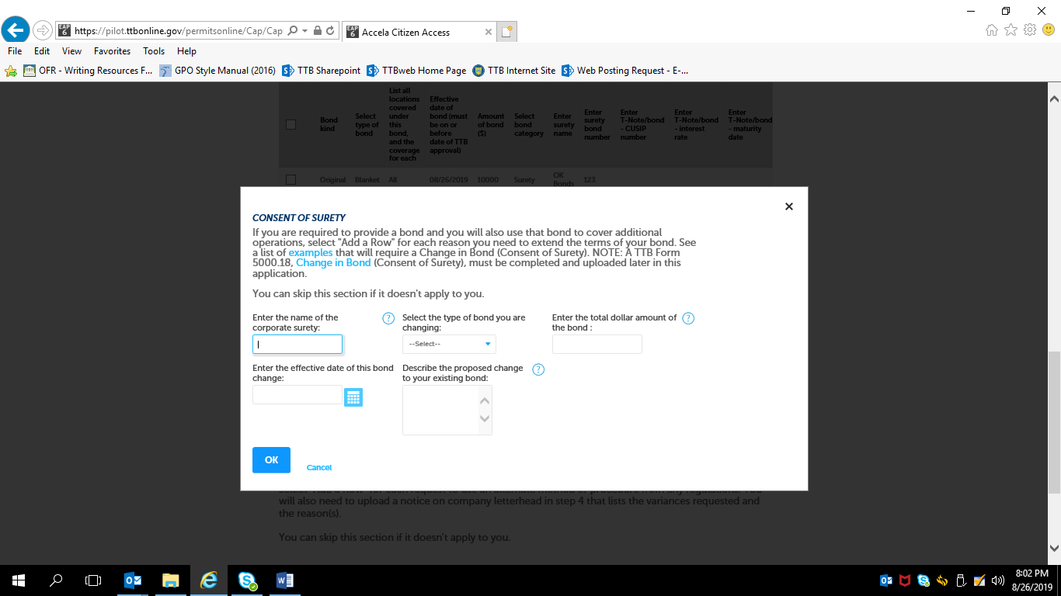1061x596 pixels.
Task: Click the taskbar Search icon
Action: [x=56, y=580]
